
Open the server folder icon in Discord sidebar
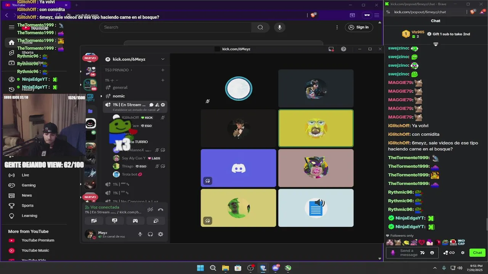(90, 111)
